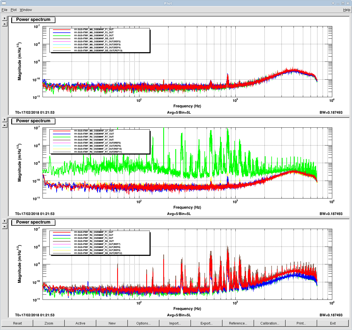Toggle the Active plot button
352x330 pixels.
coord(80,323)
